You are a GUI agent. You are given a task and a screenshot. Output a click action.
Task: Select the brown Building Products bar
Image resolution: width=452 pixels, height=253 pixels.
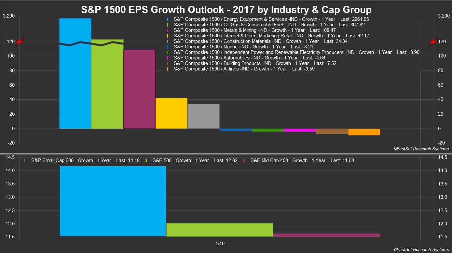[332, 132]
